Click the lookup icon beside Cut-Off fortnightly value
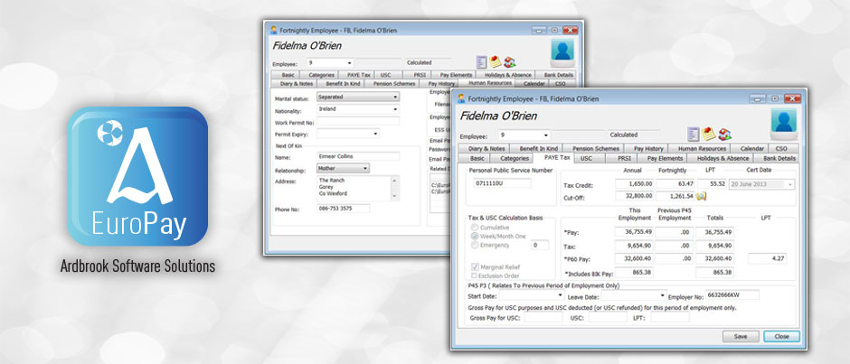This screenshot has width=850, height=364. click(701, 196)
